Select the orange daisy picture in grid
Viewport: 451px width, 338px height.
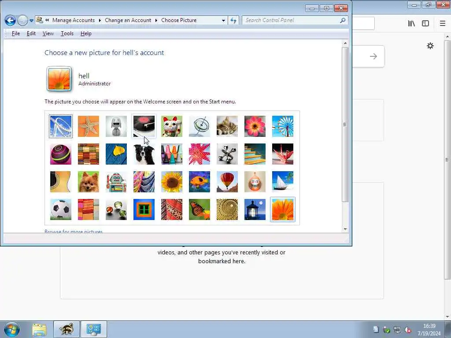click(283, 209)
